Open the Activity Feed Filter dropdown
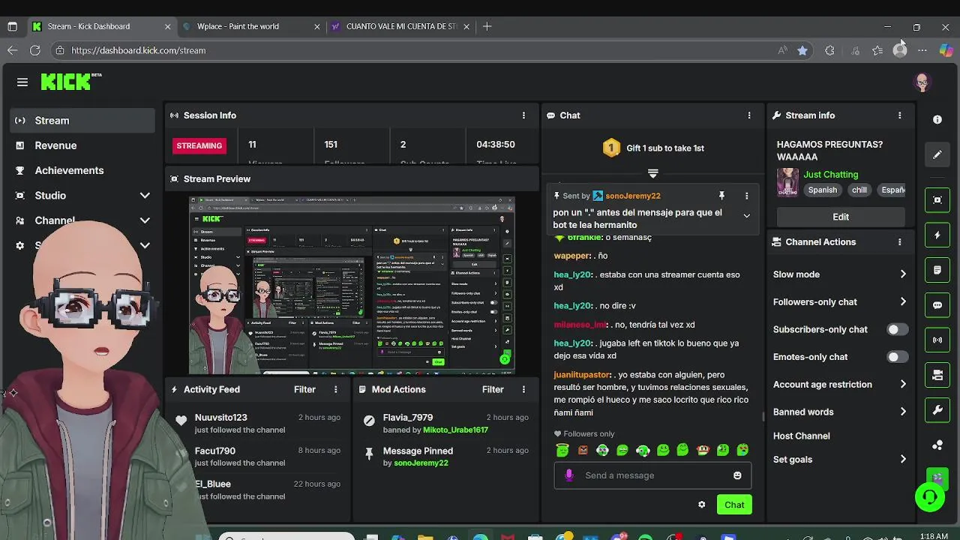The image size is (960, 540). coord(304,389)
